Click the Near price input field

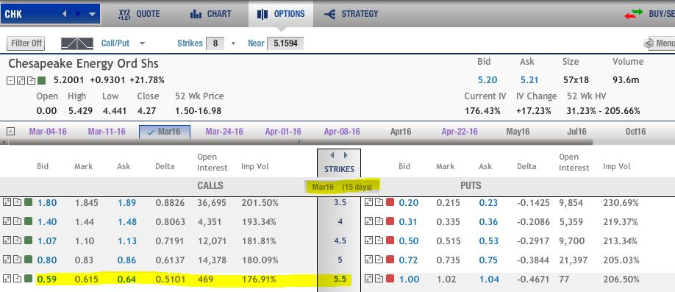[x=285, y=43]
